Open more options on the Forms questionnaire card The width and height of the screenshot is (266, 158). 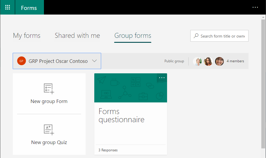[x=162, y=78]
